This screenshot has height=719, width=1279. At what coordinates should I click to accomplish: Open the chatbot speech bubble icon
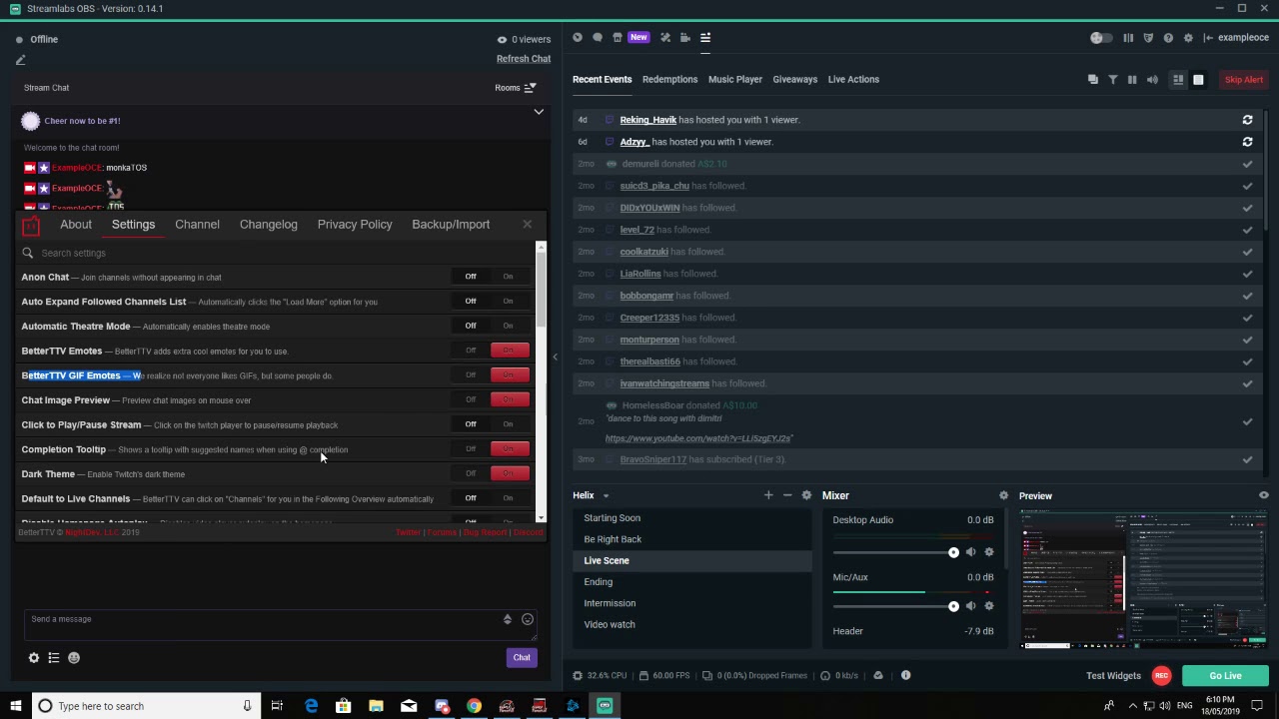(x=598, y=38)
